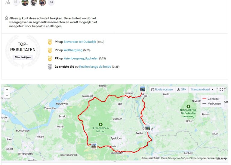This screenshot has width=231, height=165.
Task: Zoom out on the map
Action: point(7,95)
